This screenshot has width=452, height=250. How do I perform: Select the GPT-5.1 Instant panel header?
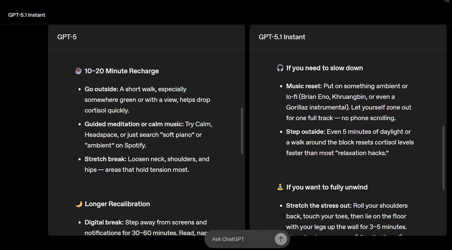[x=282, y=37]
